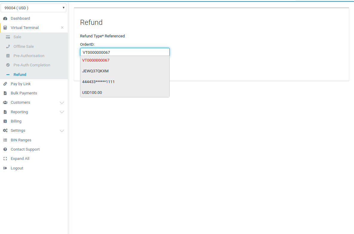Click the Pay by Link chain icon
Screen dimensions: 354x234
coord(5,84)
